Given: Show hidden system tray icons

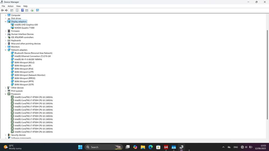Looking at the screenshot, I should click(x=223, y=147).
